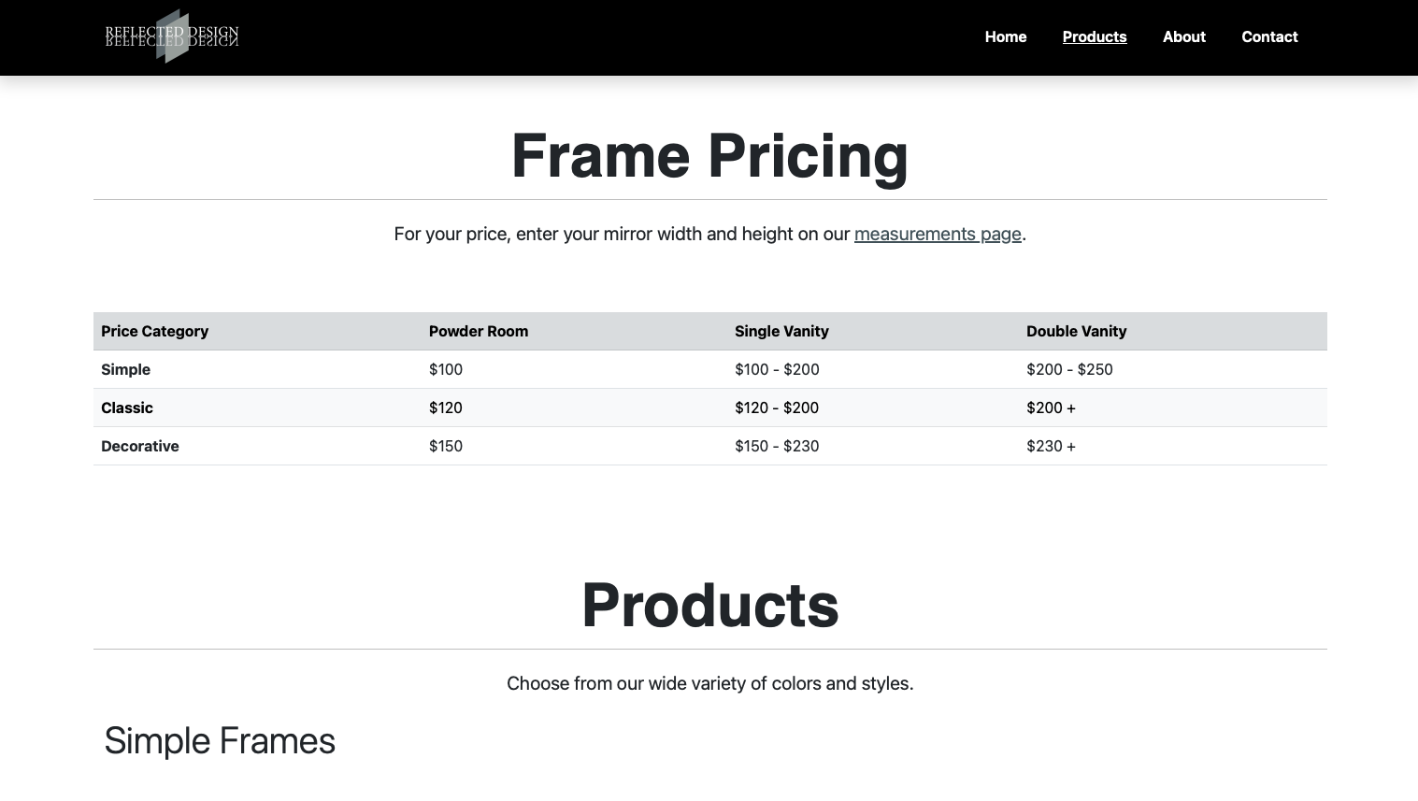Click the Reflected Design logo
The image size is (1418, 801).
tap(171, 36)
